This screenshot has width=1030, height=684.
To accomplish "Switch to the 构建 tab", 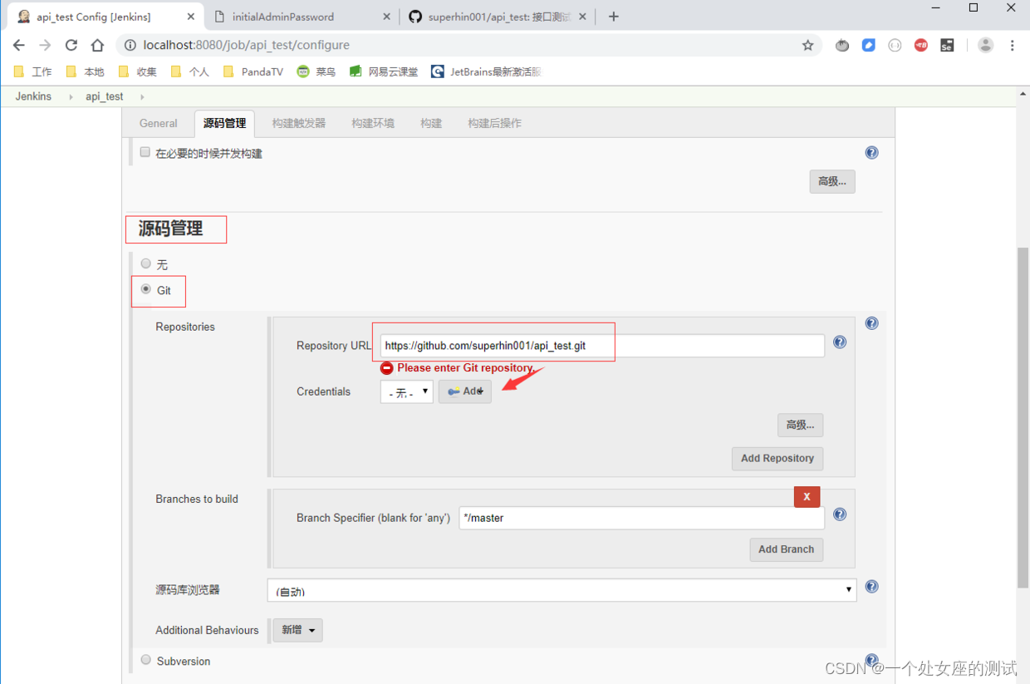I will pyautogui.click(x=431, y=123).
